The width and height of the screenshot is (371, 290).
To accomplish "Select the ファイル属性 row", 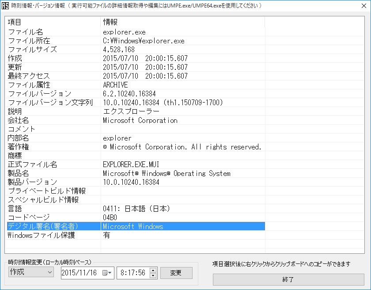I will (x=136, y=85).
